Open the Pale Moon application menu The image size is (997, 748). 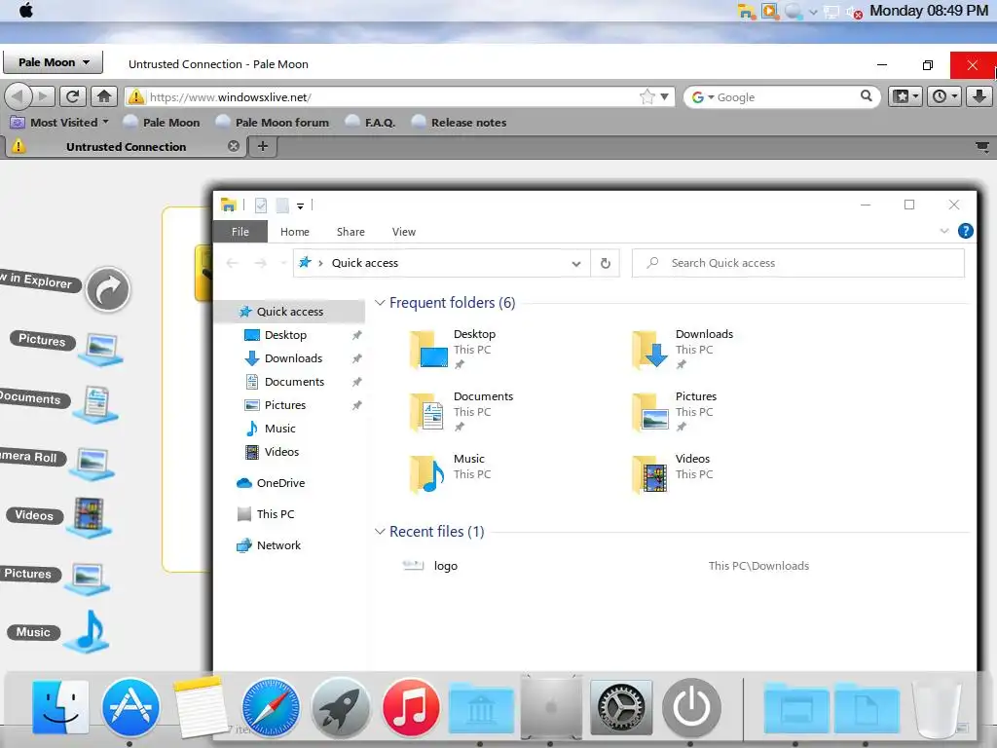[x=55, y=62]
